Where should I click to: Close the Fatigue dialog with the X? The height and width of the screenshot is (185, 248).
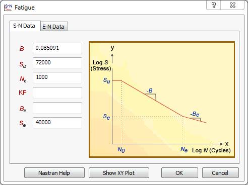pos(232,5)
